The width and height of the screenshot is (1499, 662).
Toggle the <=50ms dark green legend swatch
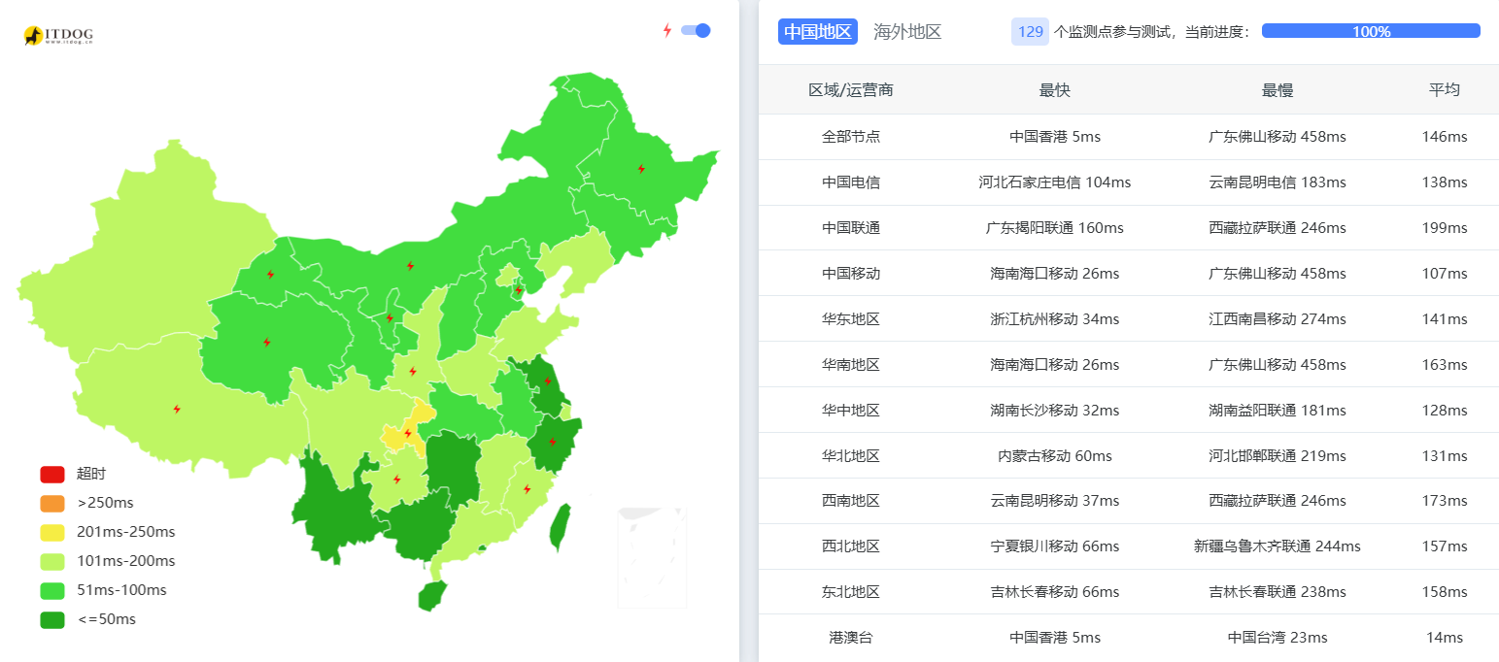pyautogui.click(x=52, y=620)
